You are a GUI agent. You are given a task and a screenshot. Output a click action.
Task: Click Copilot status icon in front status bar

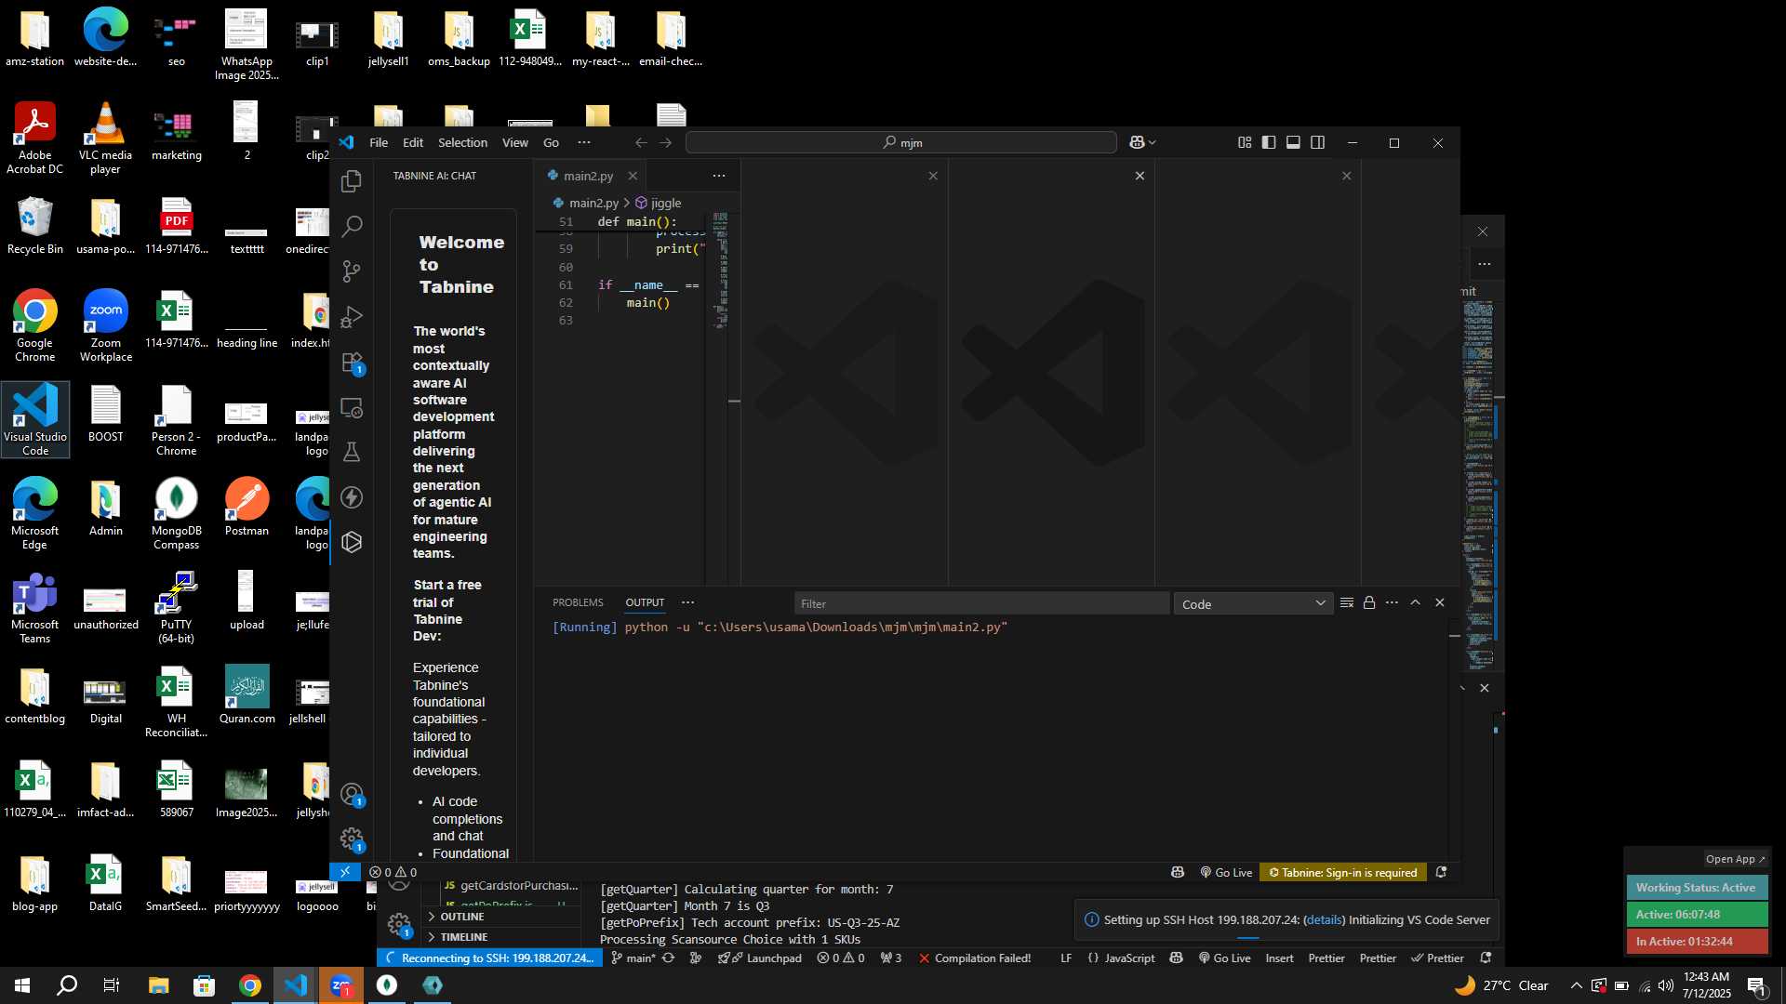coord(1178,872)
